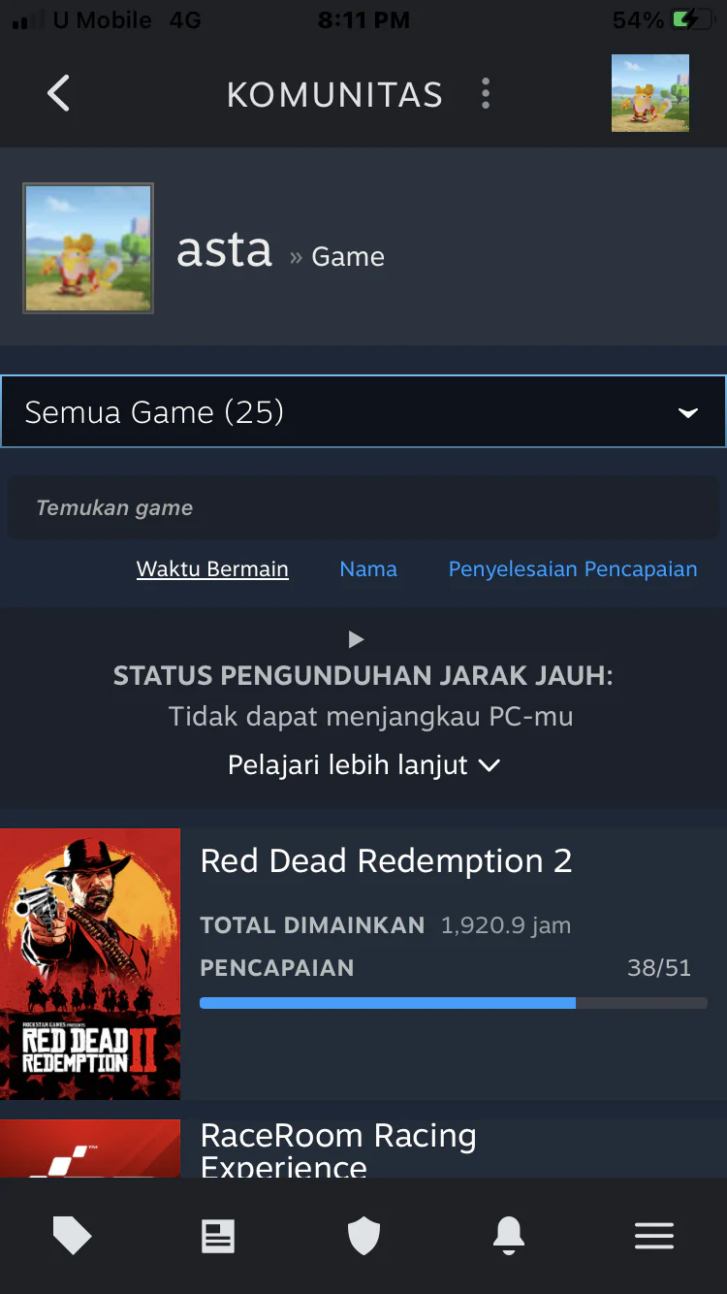727x1294 pixels.
Task: Toggle the remote download status triangle
Action: tap(356, 639)
